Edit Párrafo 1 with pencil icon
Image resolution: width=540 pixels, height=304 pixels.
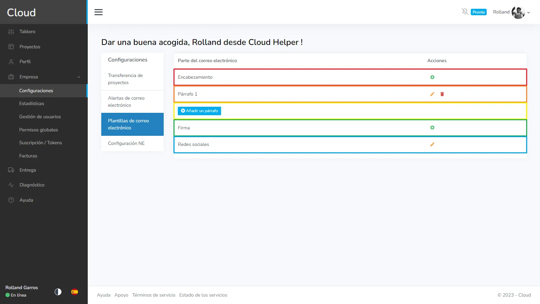tap(432, 94)
